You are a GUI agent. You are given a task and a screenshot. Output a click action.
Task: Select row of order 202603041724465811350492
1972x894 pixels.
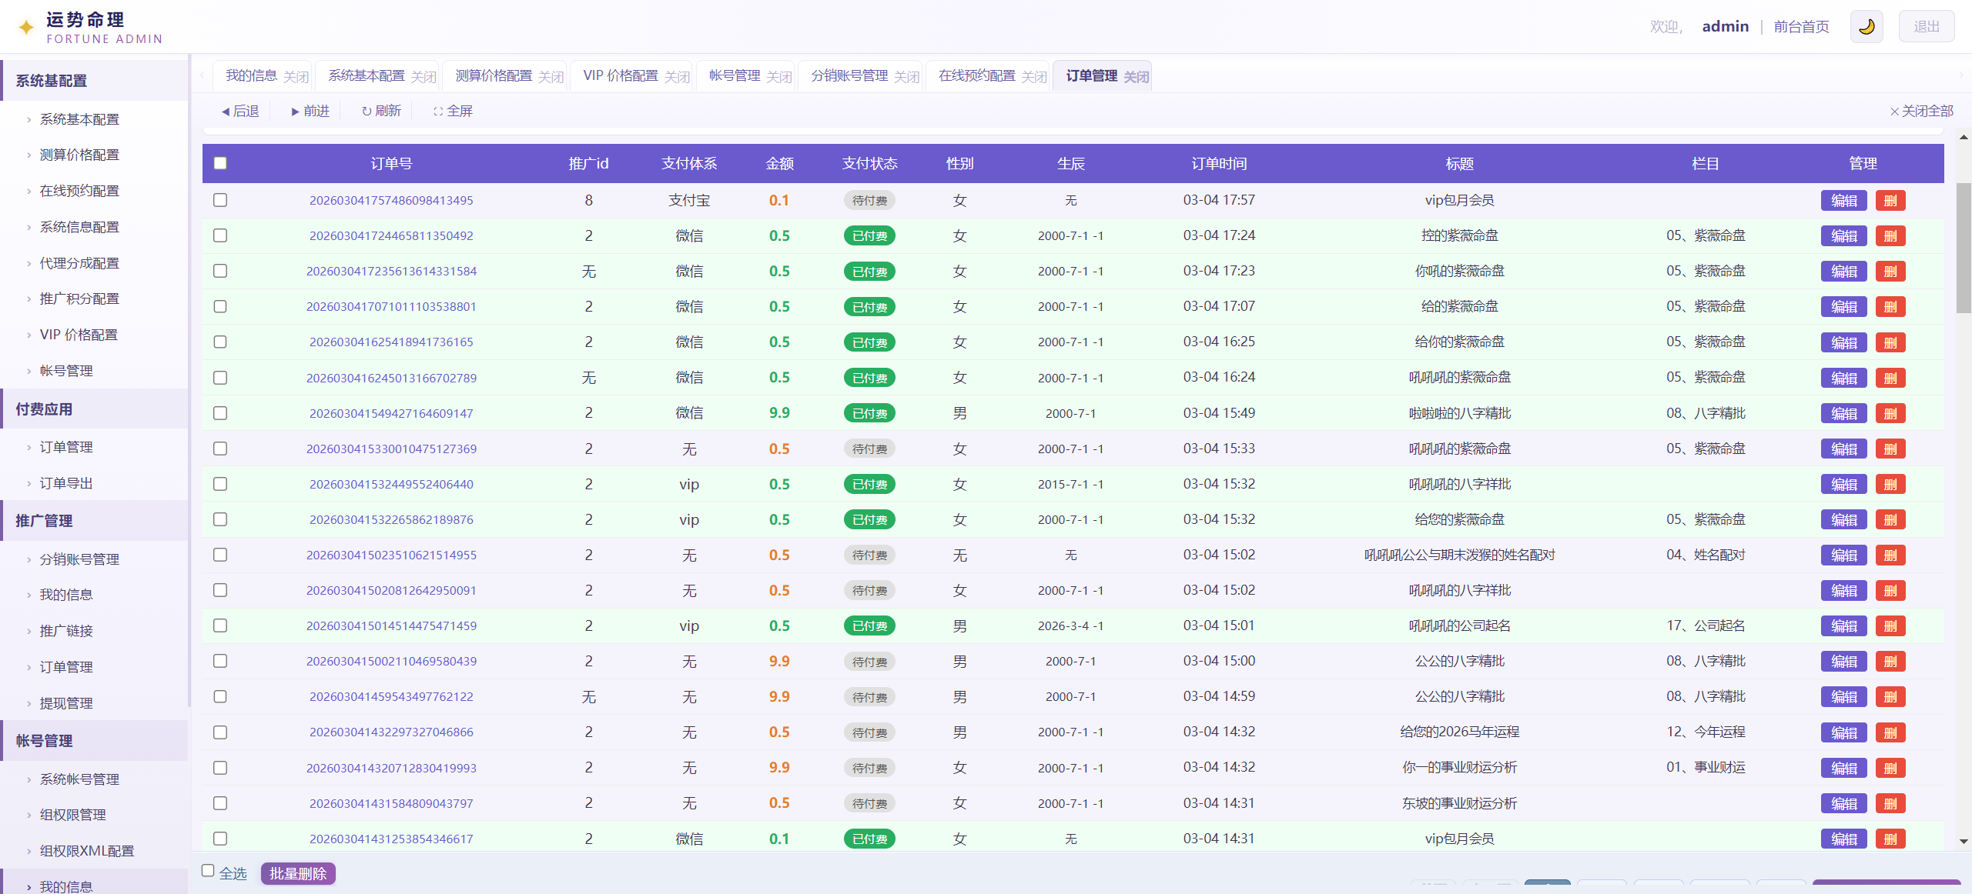pyautogui.click(x=220, y=235)
